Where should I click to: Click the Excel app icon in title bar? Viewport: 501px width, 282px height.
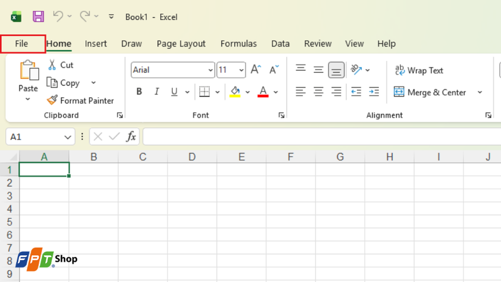tap(16, 17)
